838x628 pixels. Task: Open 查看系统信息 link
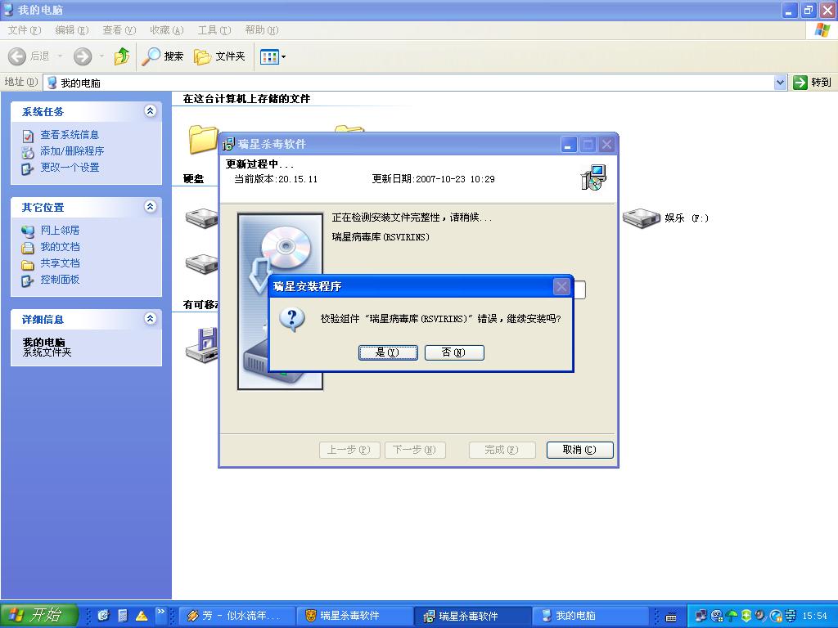pyautogui.click(x=70, y=135)
